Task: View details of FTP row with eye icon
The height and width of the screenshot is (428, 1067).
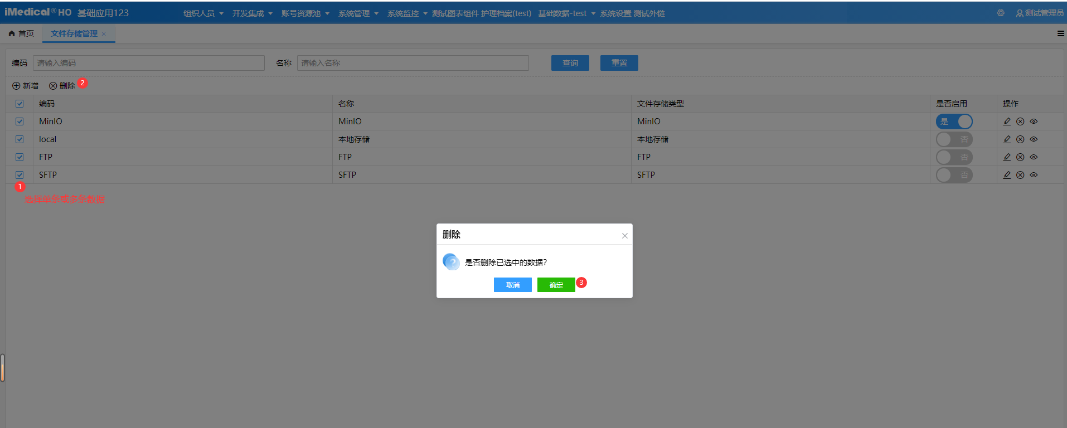Action: (1034, 157)
